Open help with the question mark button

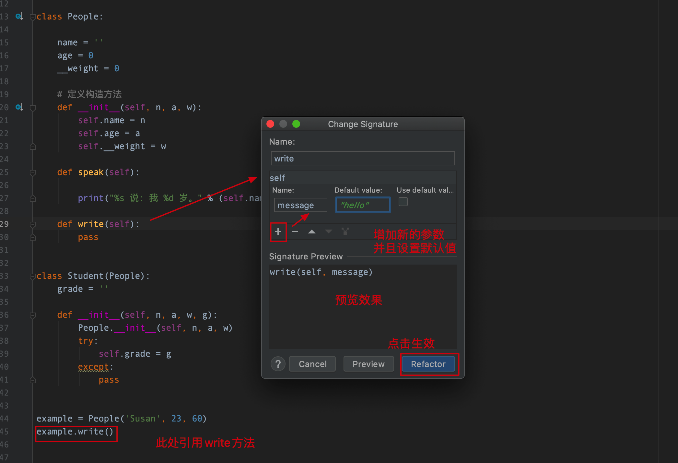(x=278, y=364)
